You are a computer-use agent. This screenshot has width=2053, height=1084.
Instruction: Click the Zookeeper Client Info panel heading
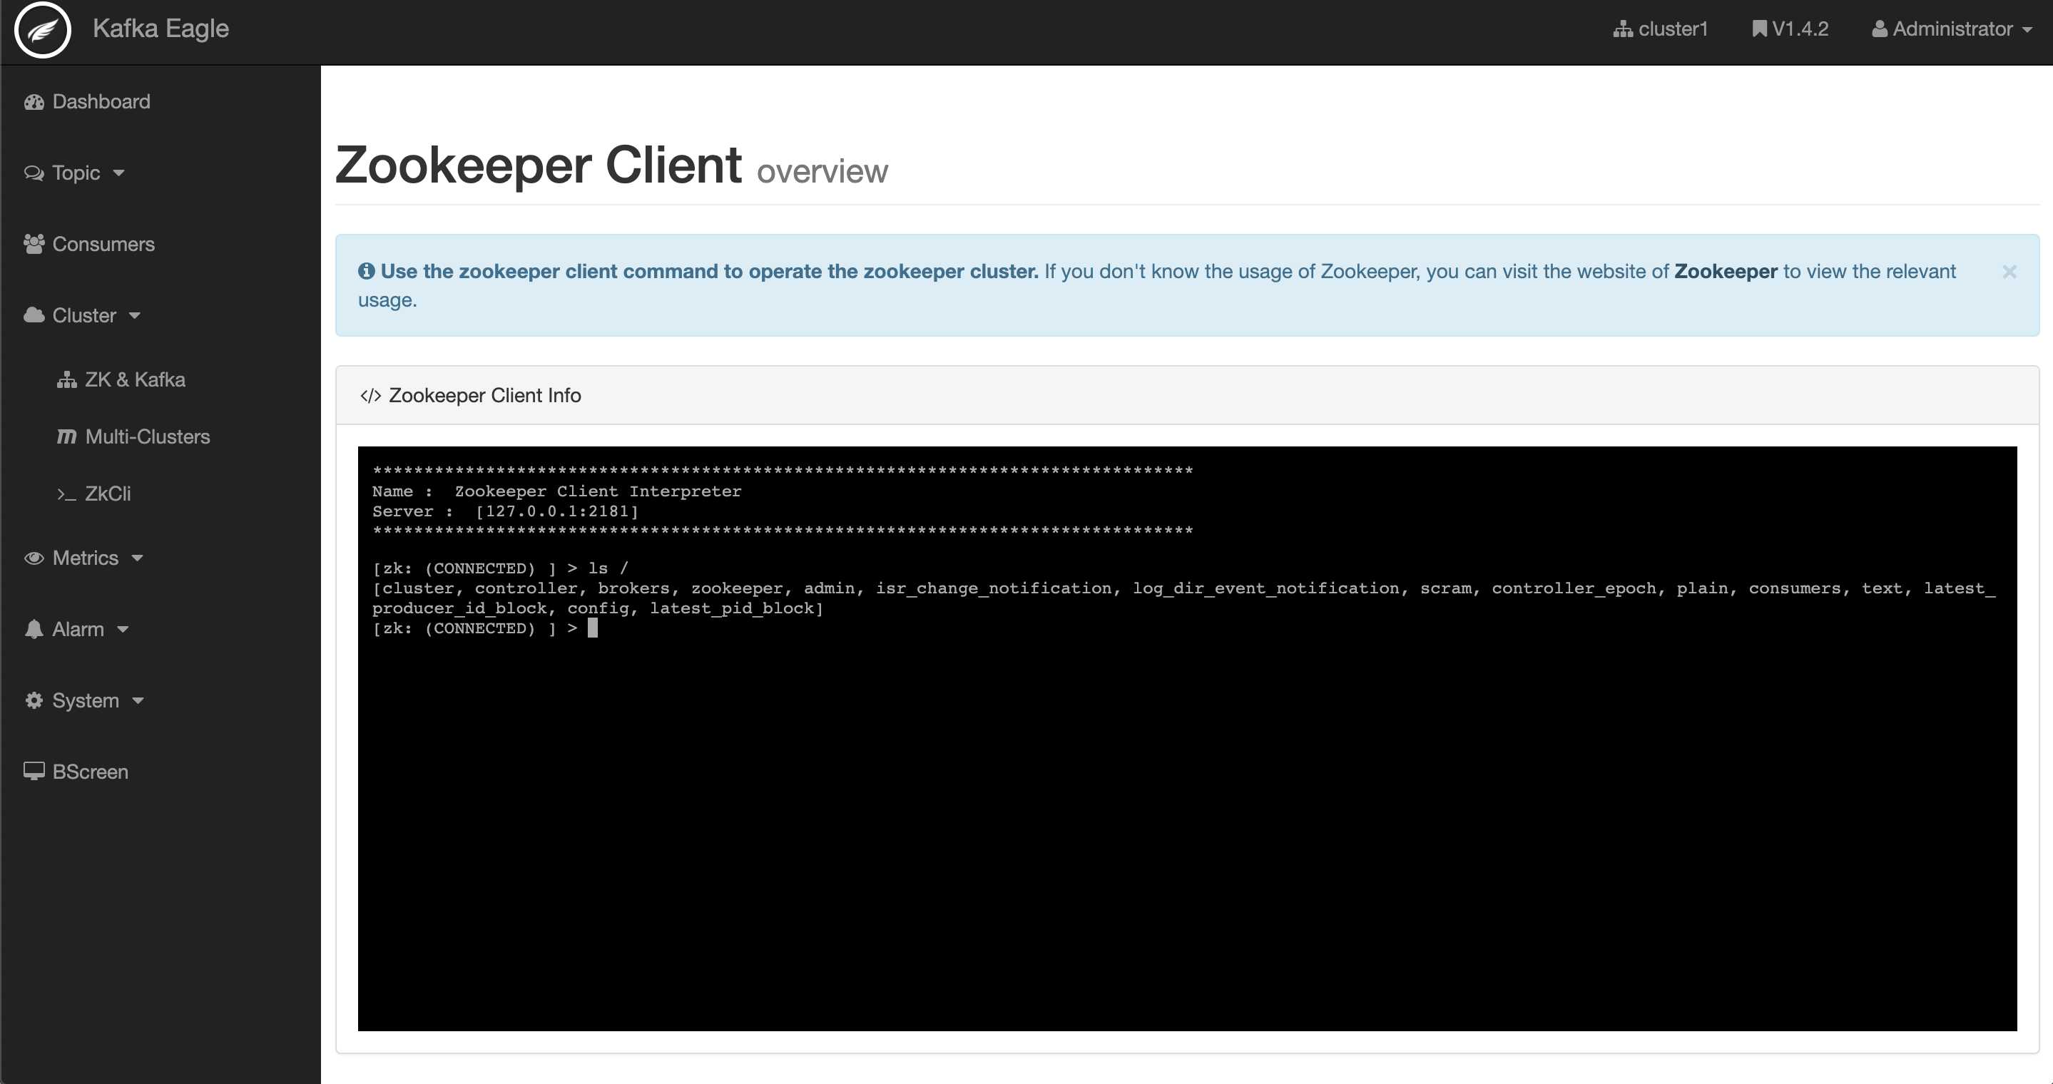click(484, 396)
